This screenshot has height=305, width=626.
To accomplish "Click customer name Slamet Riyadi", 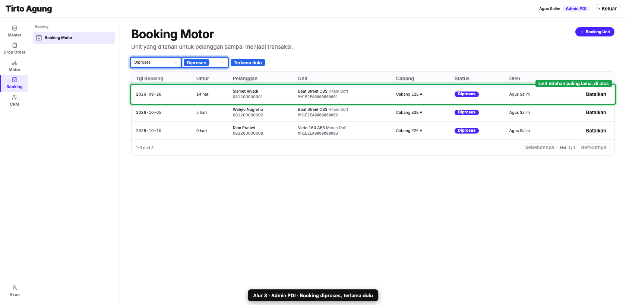I will point(245,91).
